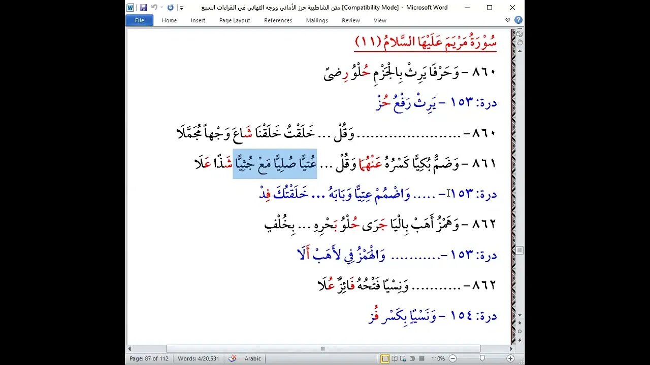Viewport: 650px width, 365px height.
Task: Click the Repeat/Redo circular arrow
Action: coord(171,8)
